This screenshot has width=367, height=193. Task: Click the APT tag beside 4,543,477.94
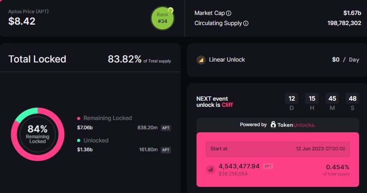coord(268,166)
